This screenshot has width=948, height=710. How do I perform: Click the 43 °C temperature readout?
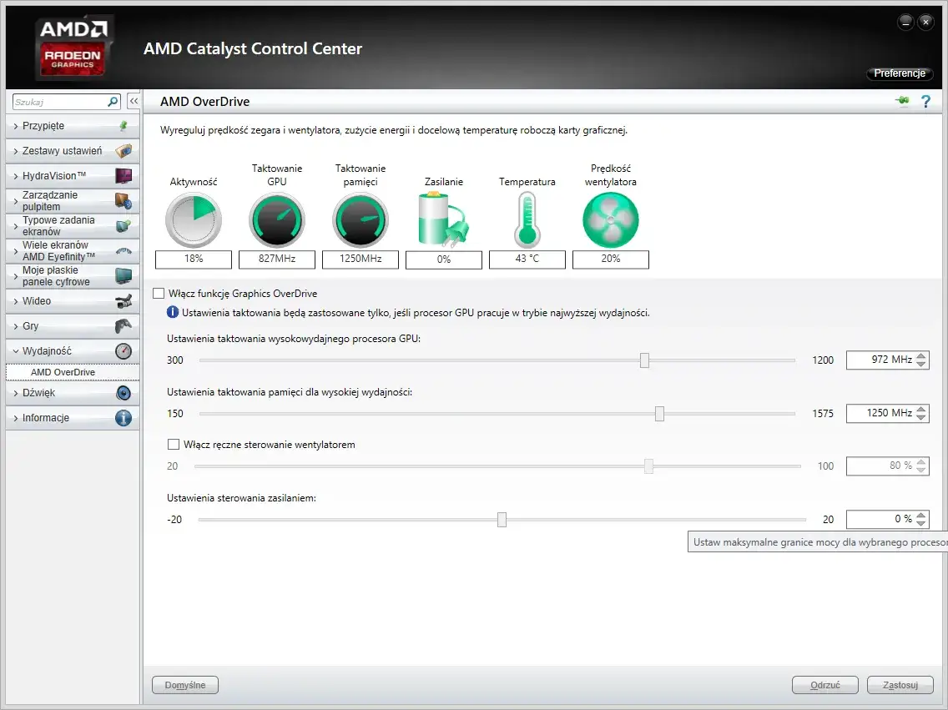click(x=527, y=259)
